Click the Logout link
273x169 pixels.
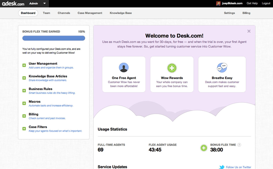pyautogui.click(x=266, y=3)
